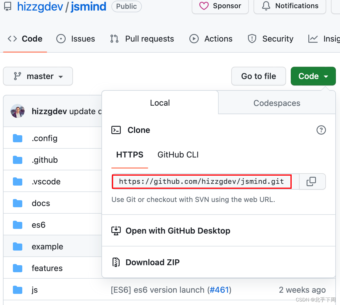This screenshot has width=340, height=305.
Task: Click the Sponsor button
Action: click(220, 6)
